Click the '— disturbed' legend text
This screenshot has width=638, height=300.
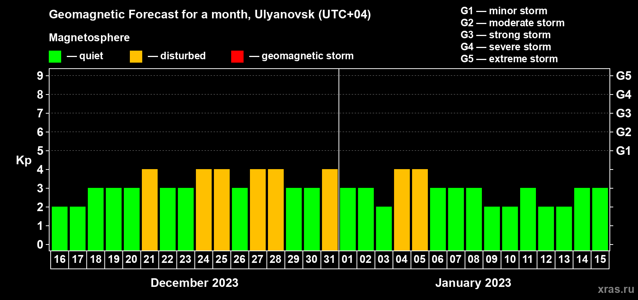pyautogui.click(x=177, y=56)
